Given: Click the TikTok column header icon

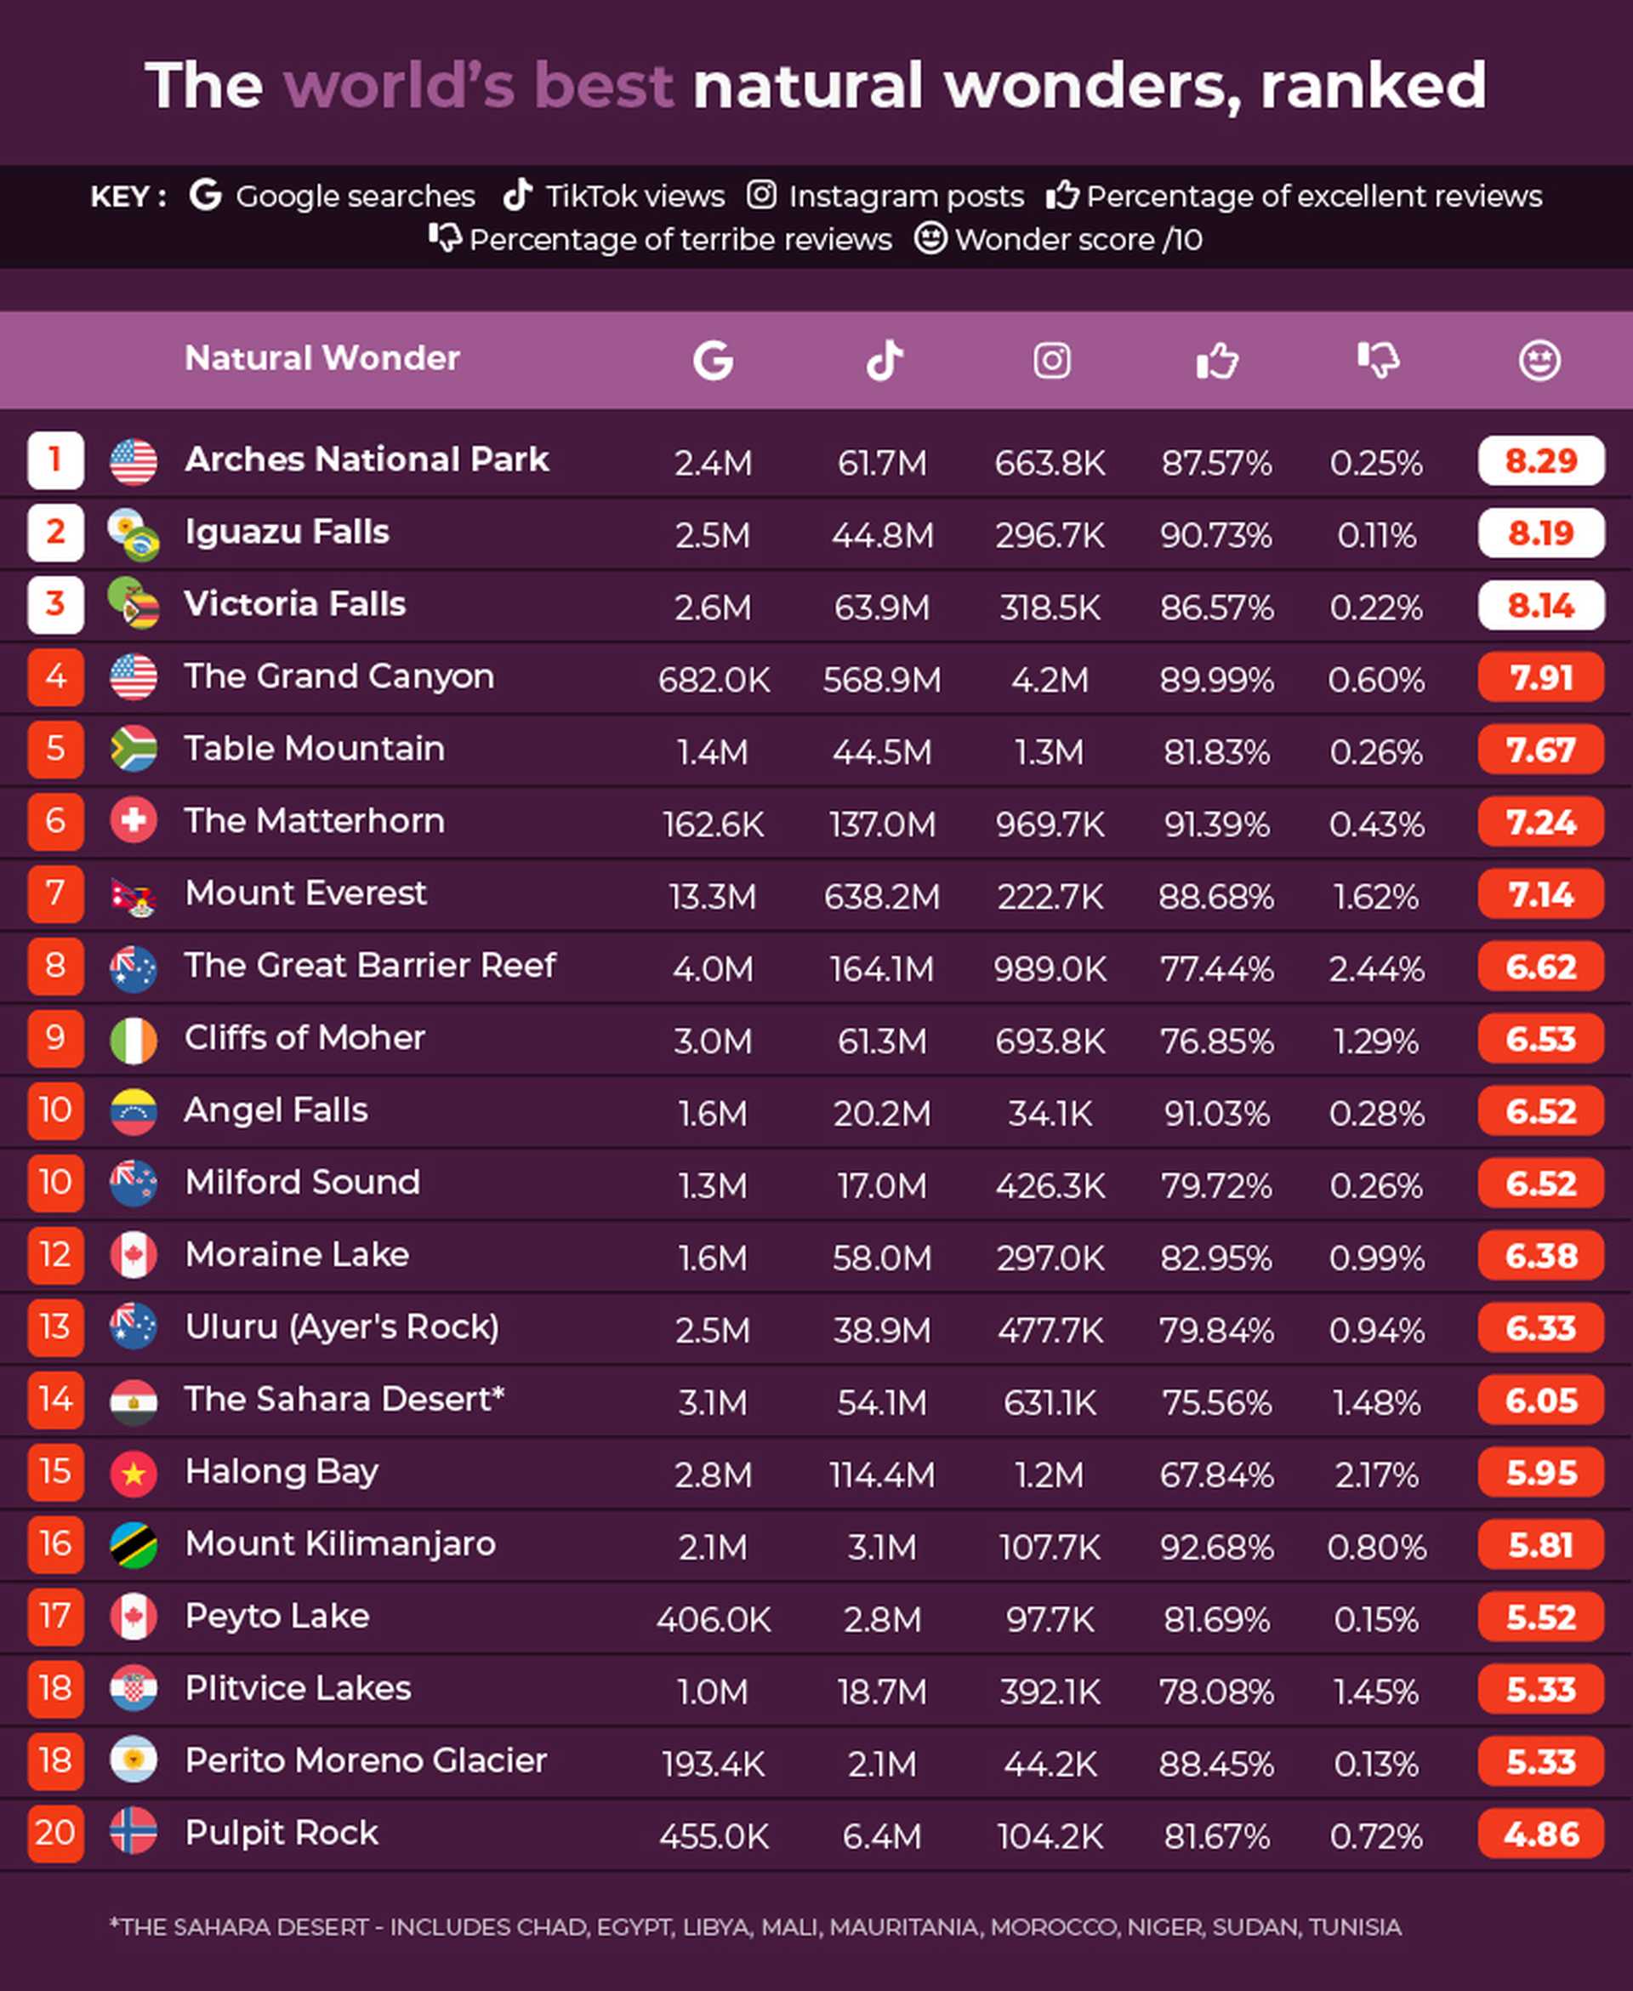Looking at the screenshot, I should [x=884, y=359].
